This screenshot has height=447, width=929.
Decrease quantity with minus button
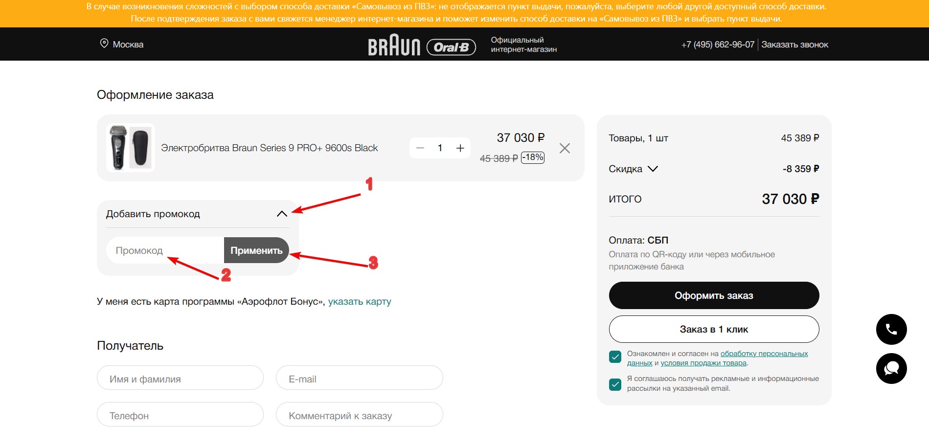[420, 148]
